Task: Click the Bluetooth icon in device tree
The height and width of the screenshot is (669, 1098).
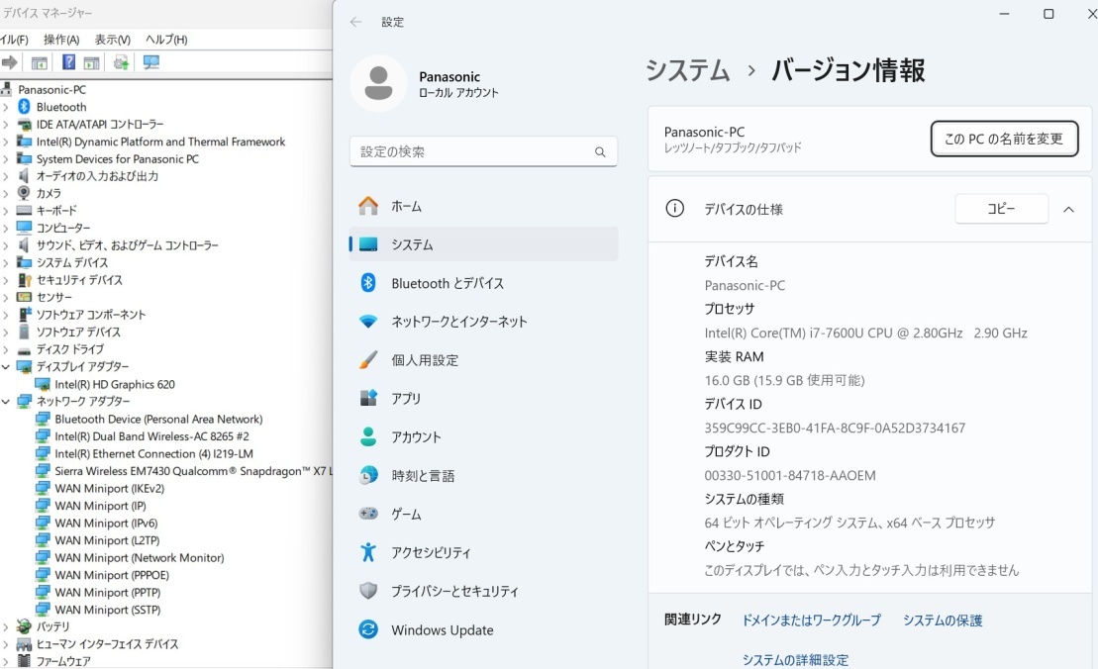Action: tap(24, 106)
